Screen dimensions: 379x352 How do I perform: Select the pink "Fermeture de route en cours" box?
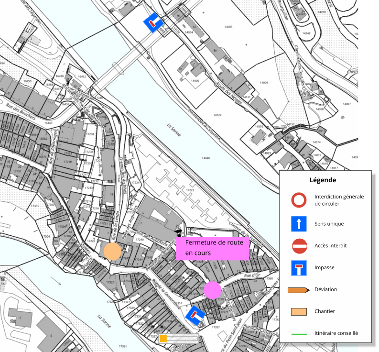point(212,248)
